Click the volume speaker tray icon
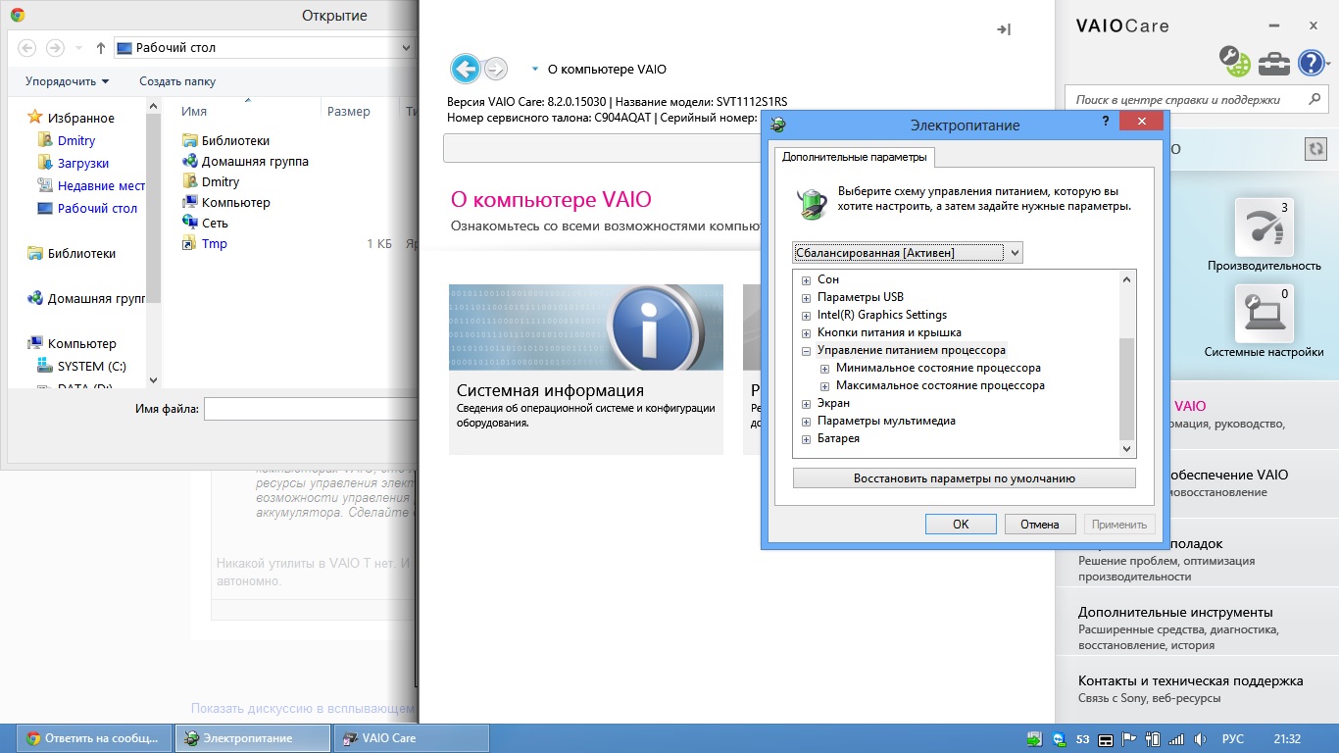This screenshot has width=1339, height=753. point(1200,738)
